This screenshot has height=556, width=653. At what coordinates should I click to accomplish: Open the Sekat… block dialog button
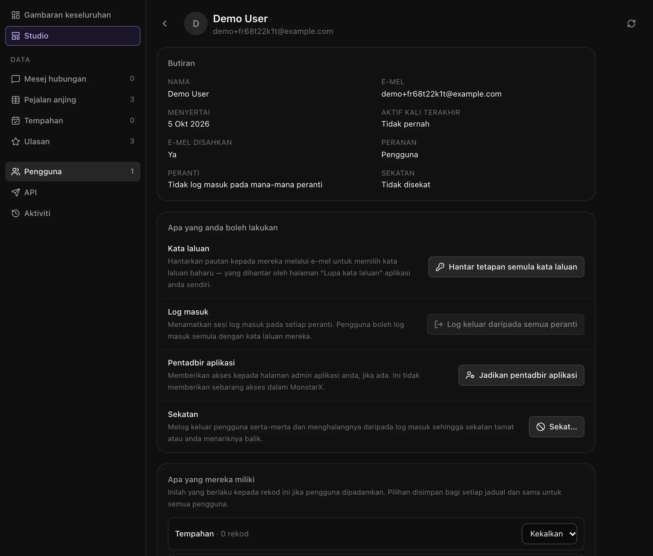point(556,427)
